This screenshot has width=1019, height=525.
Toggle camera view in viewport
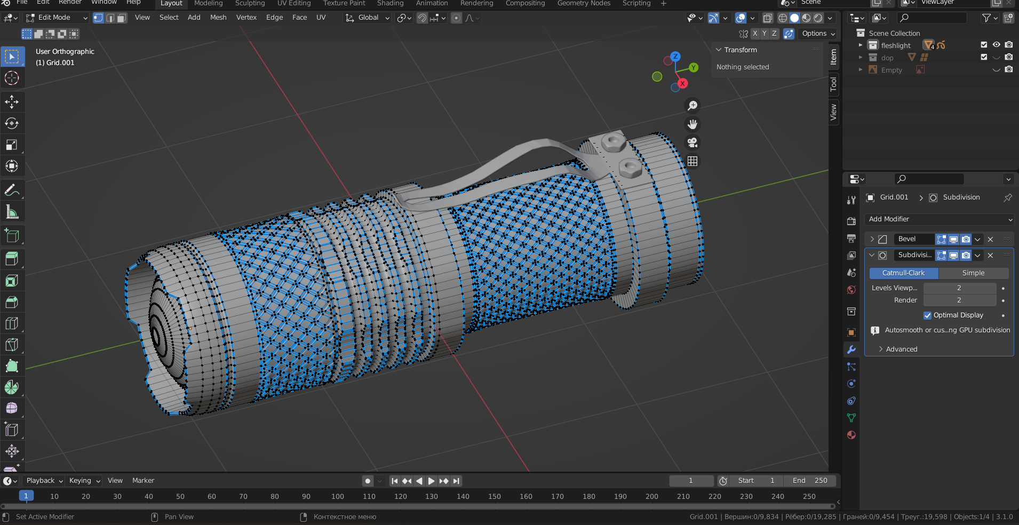click(692, 143)
